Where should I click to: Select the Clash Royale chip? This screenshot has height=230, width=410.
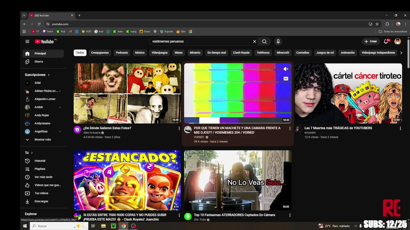click(x=241, y=53)
